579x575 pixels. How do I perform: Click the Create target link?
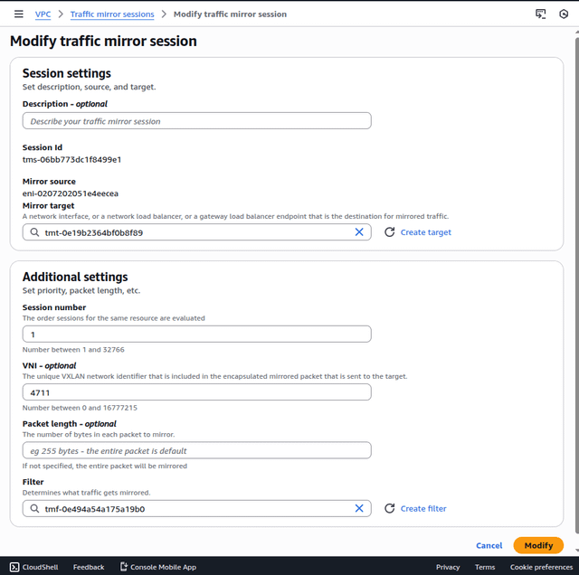(425, 232)
